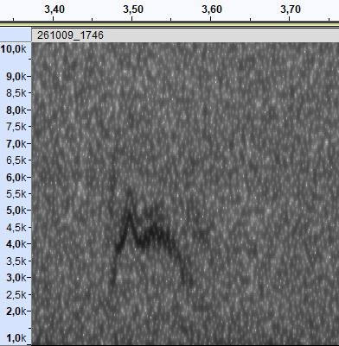This screenshot has width=339, height=346.
Task: Click the 9,0k frequency scale label
Action: [16, 77]
